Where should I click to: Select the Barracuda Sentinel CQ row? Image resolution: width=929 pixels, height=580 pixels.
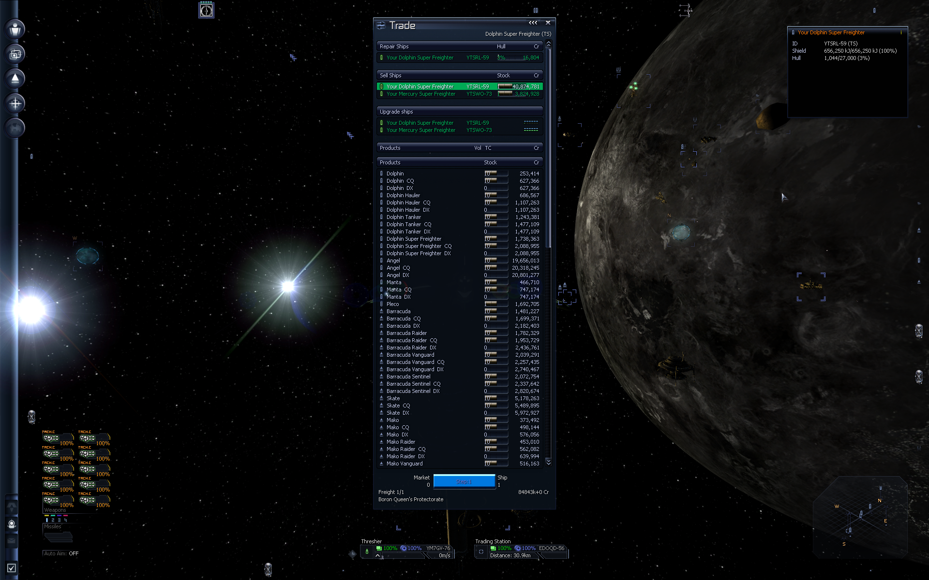pos(460,384)
